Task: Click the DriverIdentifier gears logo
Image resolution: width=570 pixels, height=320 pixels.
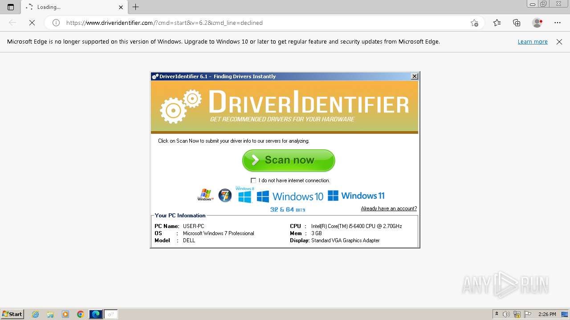Action: tap(180, 106)
